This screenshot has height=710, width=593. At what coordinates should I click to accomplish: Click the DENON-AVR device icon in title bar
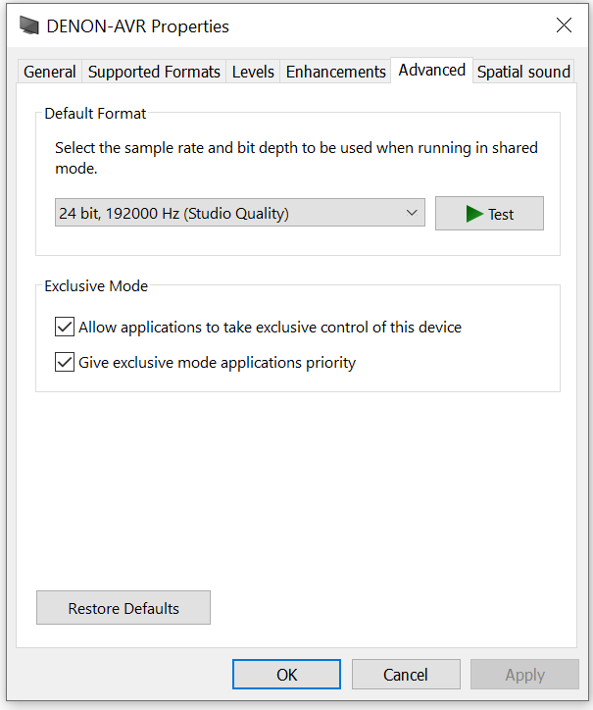[29, 25]
